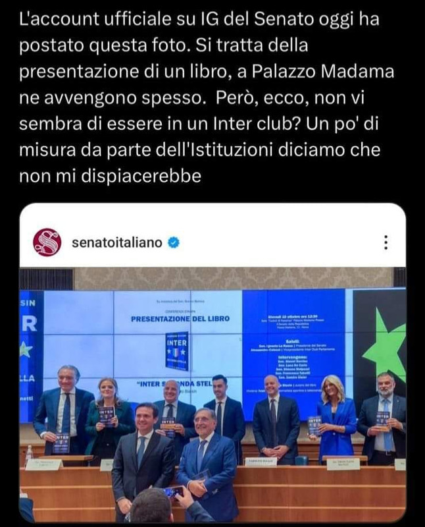Click the PRESENTAZIONE DEL LIBRO heading

[180, 319]
